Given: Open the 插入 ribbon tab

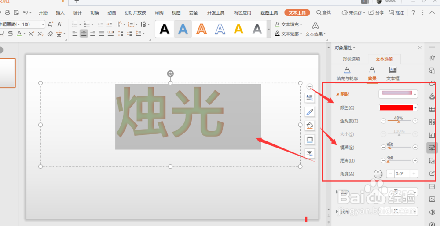Looking at the screenshot, I should [x=60, y=13].
